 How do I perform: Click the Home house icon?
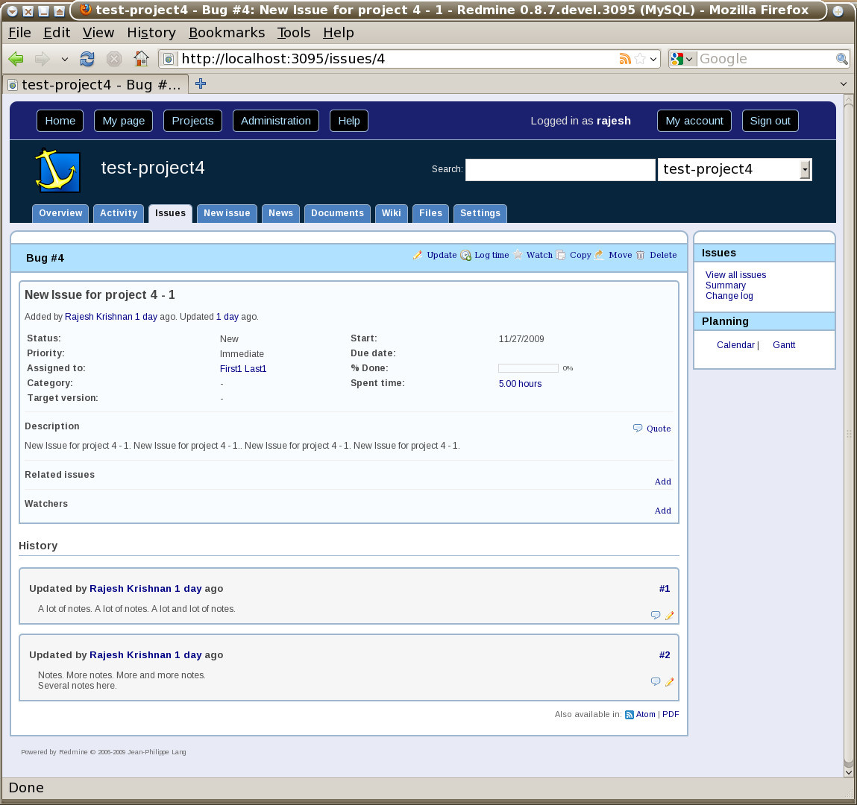tap(141, 58)
